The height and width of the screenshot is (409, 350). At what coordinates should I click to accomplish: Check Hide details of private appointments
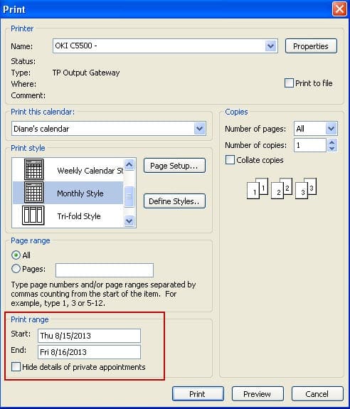pos(16,367)
